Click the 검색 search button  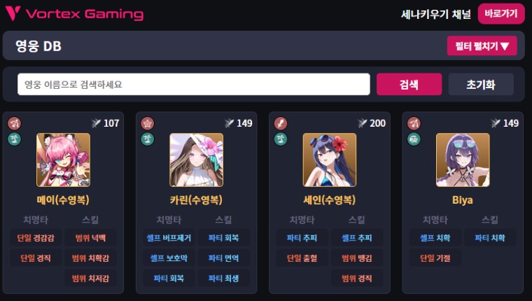[409, 84]
